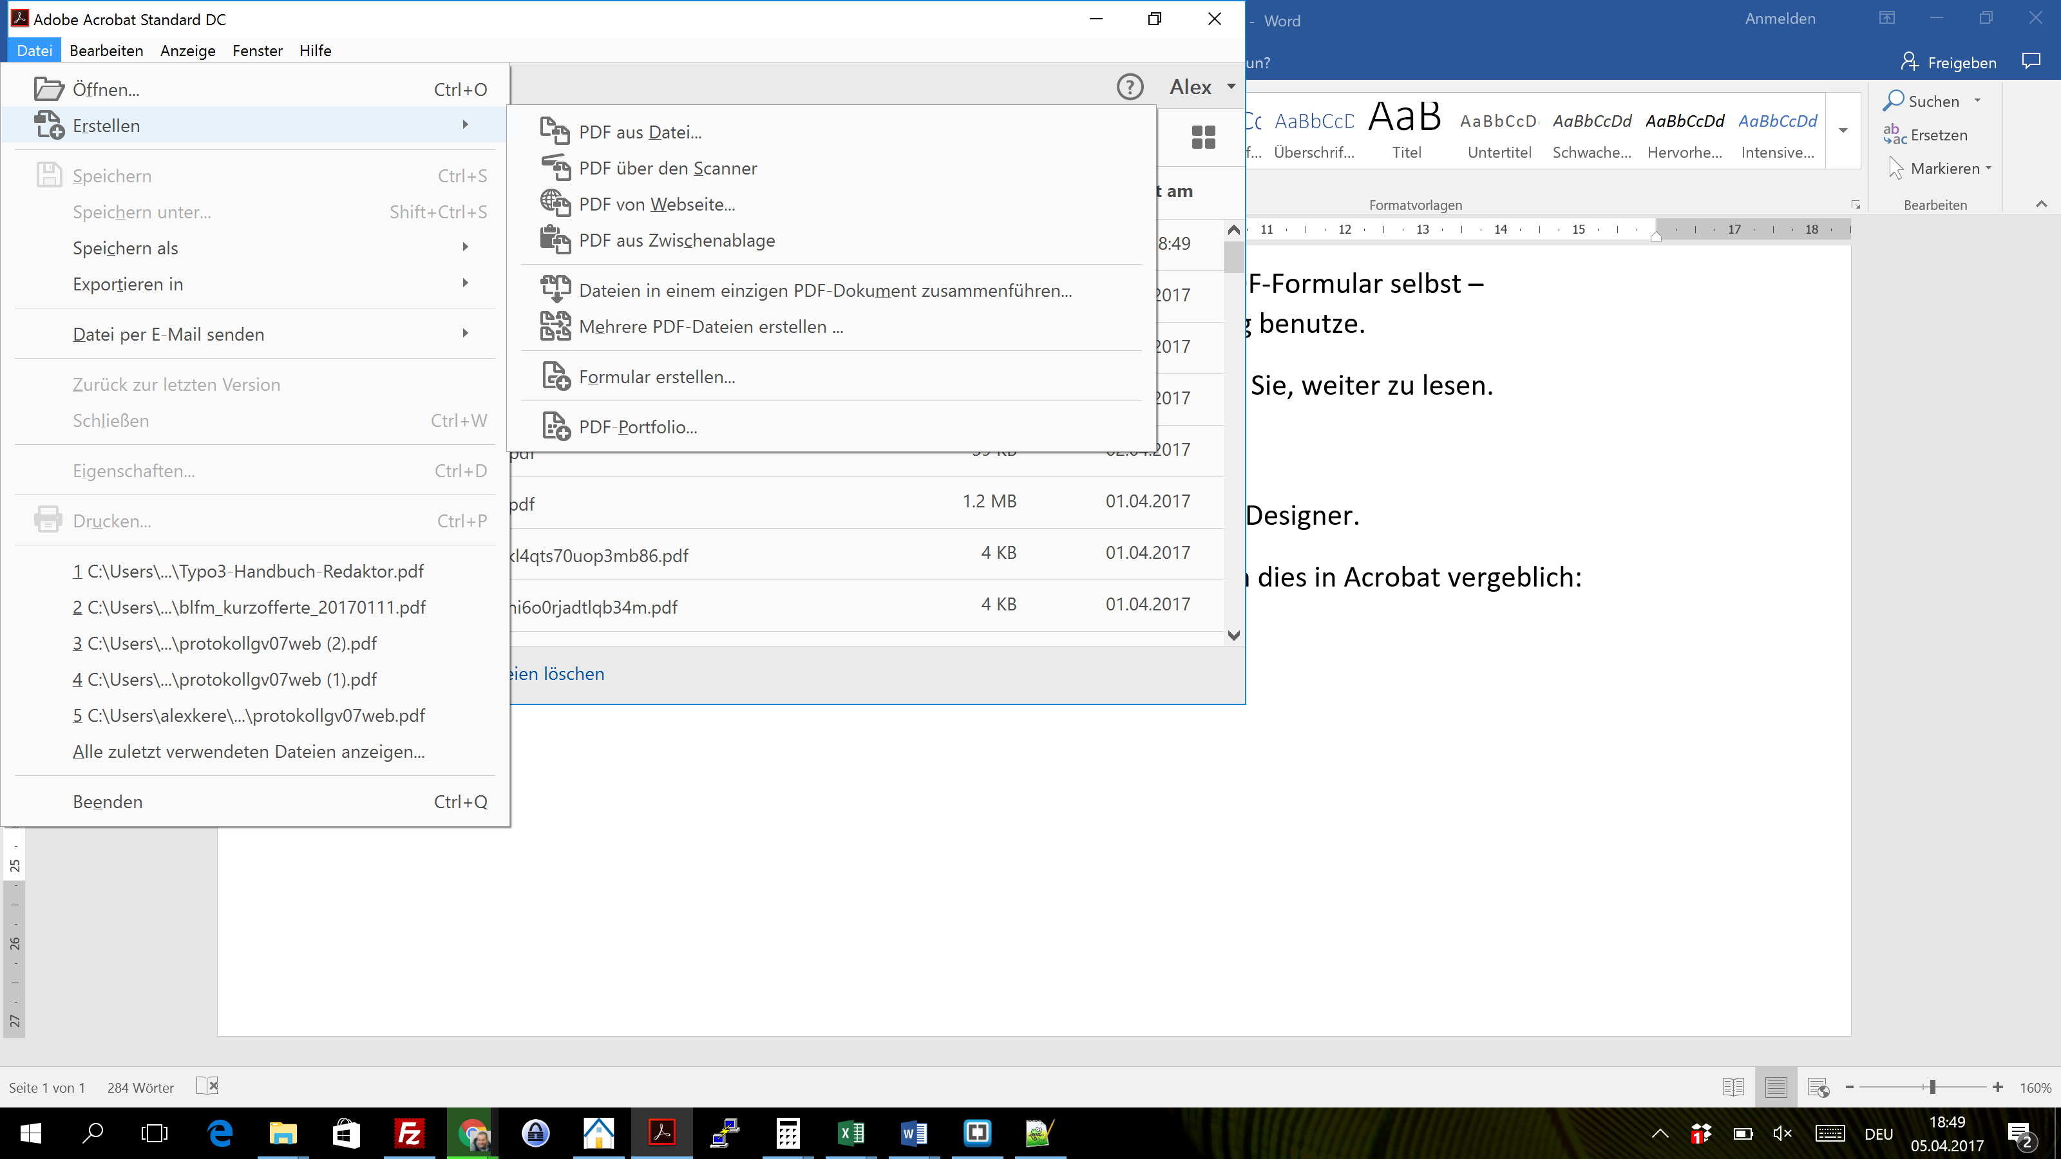Expand the Word styles gallery

1843,130
